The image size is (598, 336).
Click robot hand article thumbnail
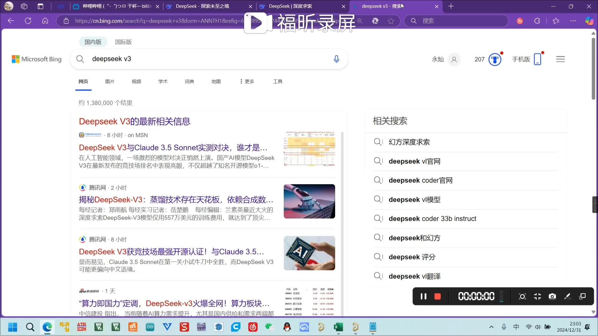[309, 201]
